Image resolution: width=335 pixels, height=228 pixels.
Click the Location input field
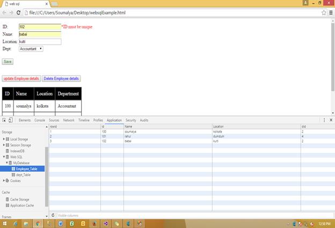tap(40, 42)
